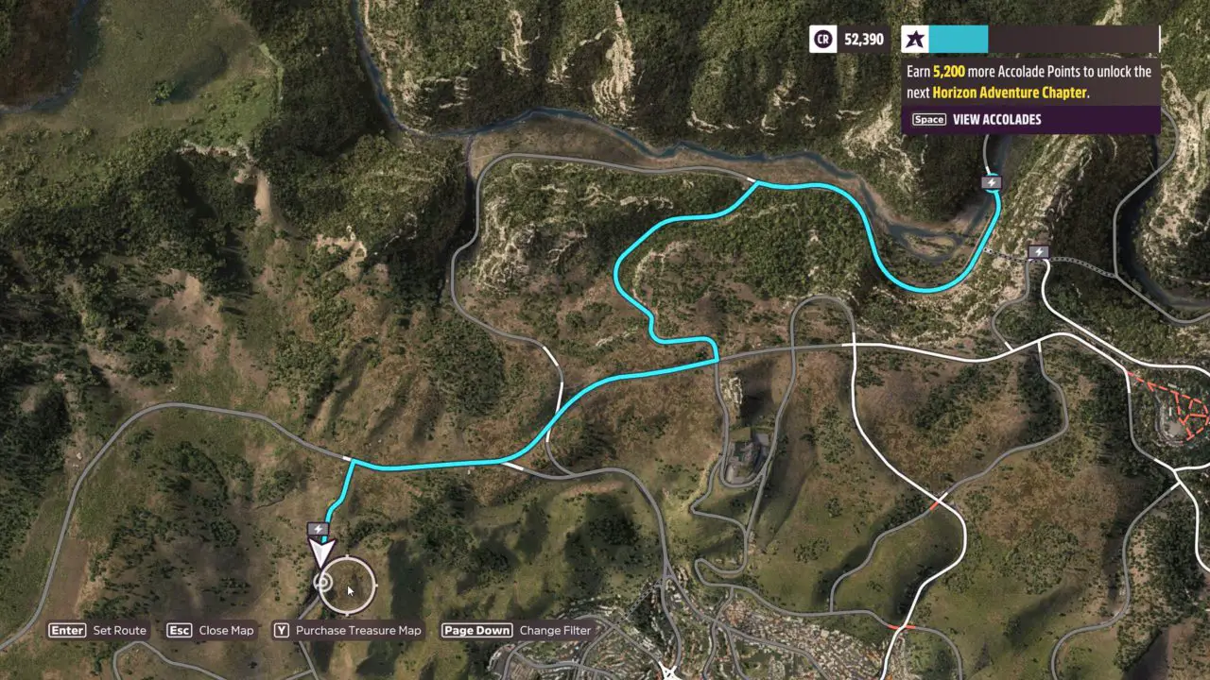Click the 52,390 credits balance

point(864,40)
